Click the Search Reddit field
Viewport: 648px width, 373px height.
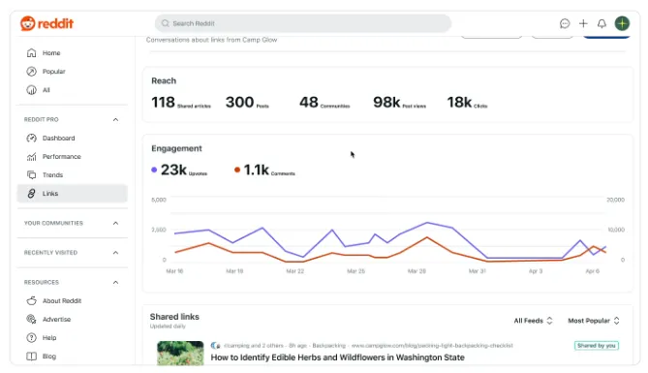tap(303, 23)
